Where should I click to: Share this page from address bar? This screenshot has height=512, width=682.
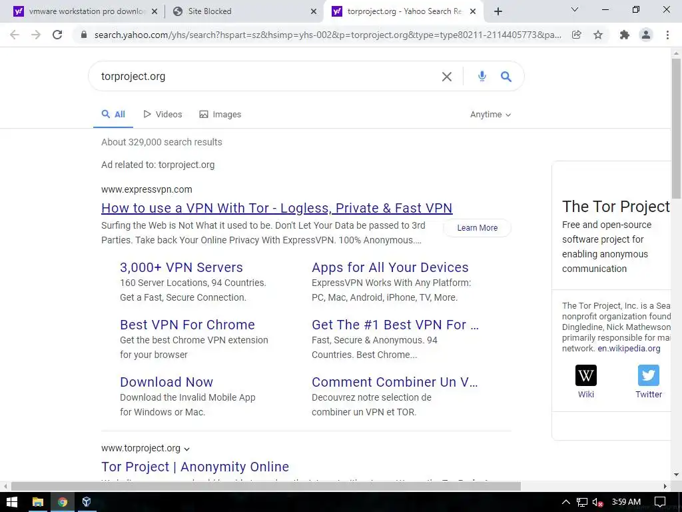pos(577,35)
